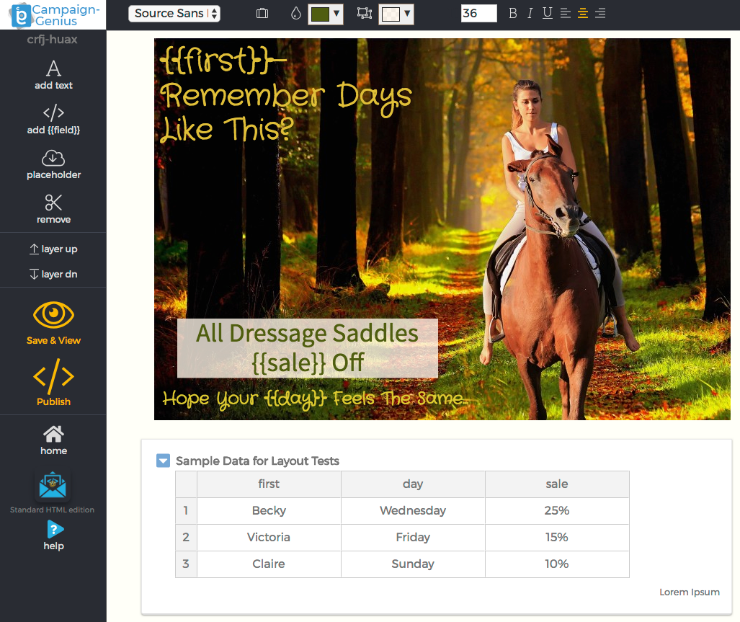Viewport: 740px width, 622px height.
Task: Open the green text color dropdown
Action: click(x=325, y=14)
